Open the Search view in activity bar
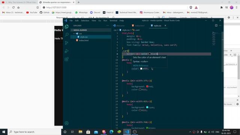The height and width of the screenshot is (135, 240). (x=67, y=34)
